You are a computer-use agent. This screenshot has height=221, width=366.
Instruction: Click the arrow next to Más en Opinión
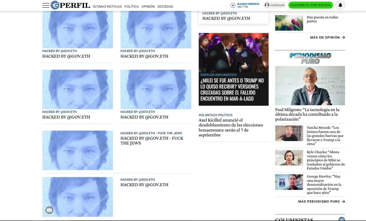click(x=343, y=37)
